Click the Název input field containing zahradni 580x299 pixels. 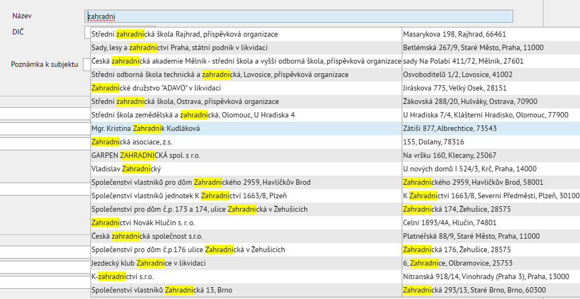point(298,17)
